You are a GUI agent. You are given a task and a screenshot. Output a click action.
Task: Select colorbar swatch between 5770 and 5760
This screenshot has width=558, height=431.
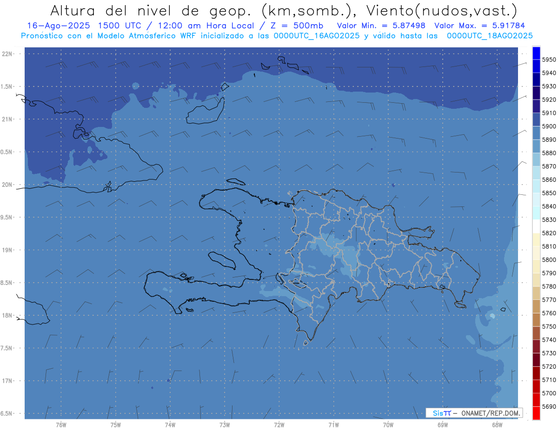click(536, 306)
